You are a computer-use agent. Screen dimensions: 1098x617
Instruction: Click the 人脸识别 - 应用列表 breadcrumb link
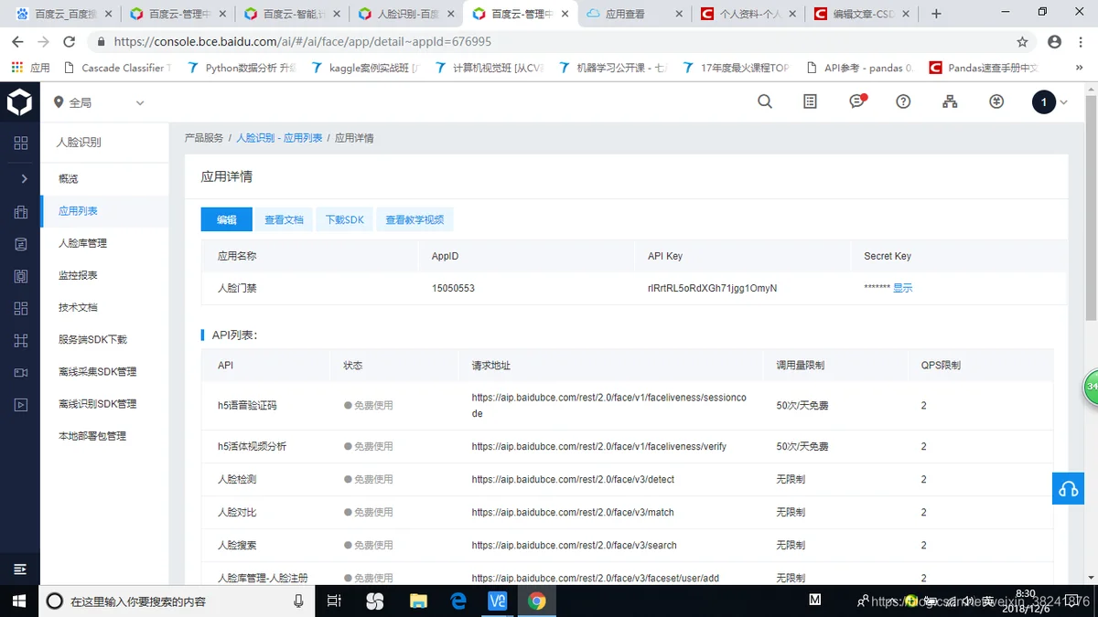point(279,138)
